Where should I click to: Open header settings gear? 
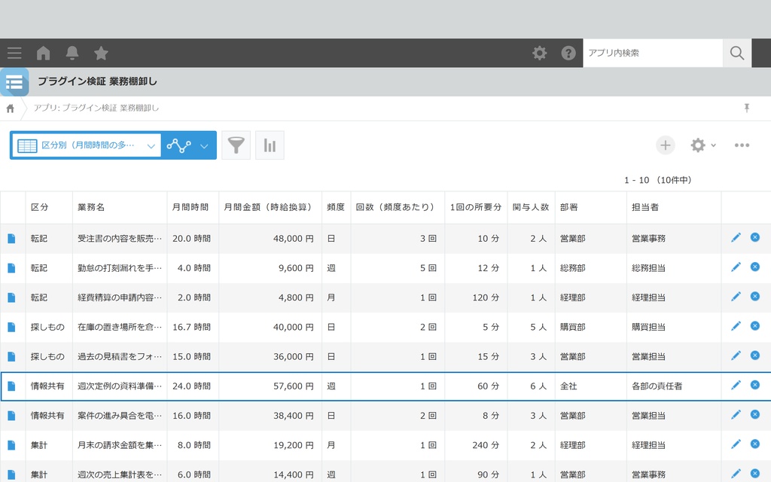(x=539, y=53)
